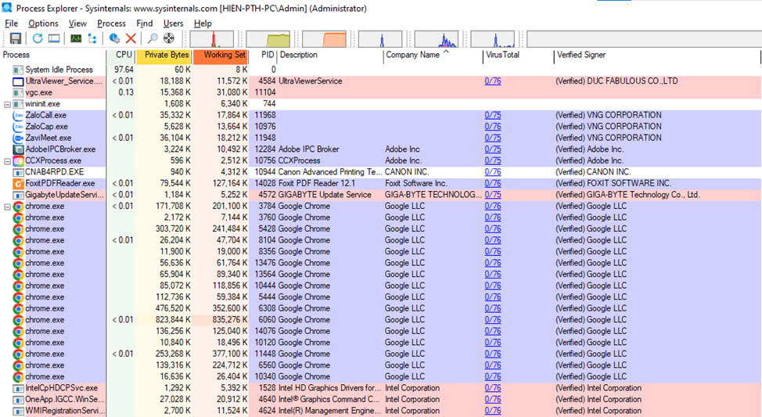Click the WMIRegistrationService process icon

coord(18,412)
